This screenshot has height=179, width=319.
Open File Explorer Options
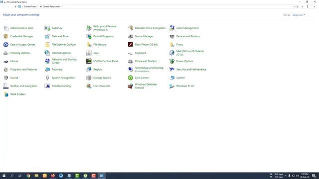point(60,45)
